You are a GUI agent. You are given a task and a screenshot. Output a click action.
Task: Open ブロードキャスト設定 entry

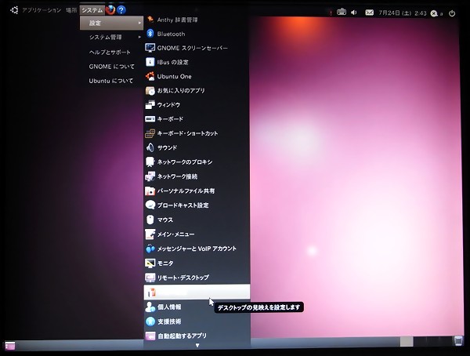pos(197,205)
